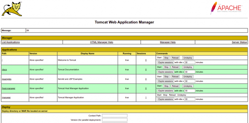Focus the Context Path field
The height and width of the screenshot is (123, 249).
(x=115, y=116)
